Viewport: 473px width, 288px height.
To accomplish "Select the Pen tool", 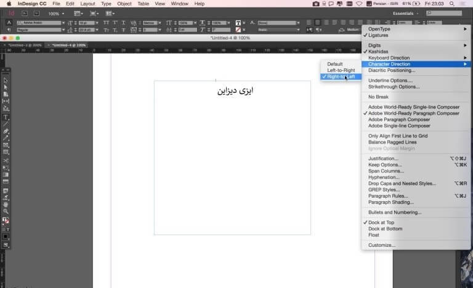I will (6, 131).
